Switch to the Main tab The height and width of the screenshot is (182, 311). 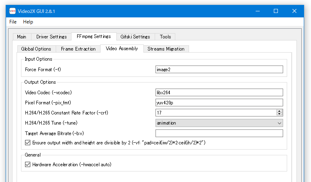pos(22,37)
